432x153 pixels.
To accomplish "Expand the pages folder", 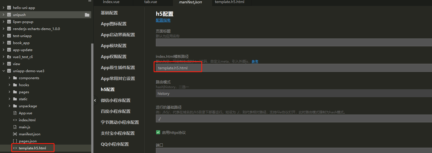I will point(9,92).
